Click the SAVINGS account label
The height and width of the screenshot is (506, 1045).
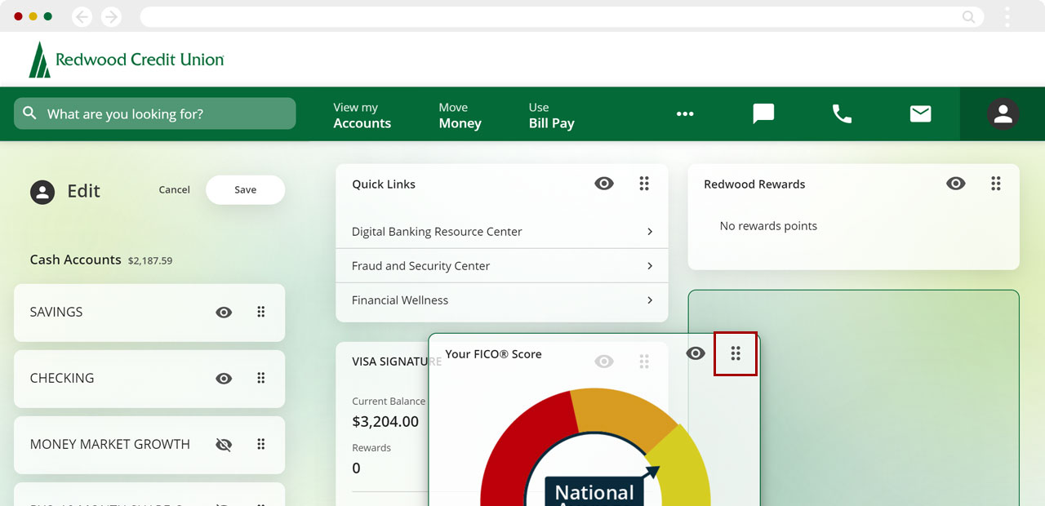coord(56,312)
